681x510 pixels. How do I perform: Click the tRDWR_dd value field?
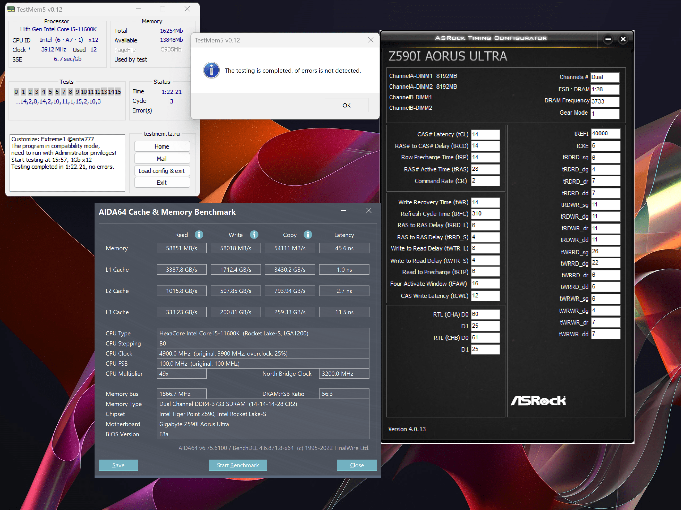[x=605, y=240]
